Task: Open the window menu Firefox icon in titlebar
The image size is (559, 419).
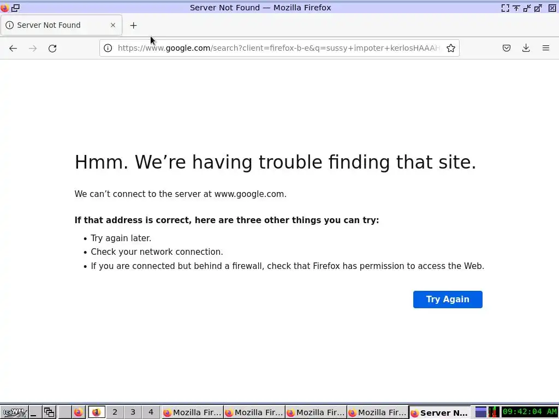Action: 4,8
